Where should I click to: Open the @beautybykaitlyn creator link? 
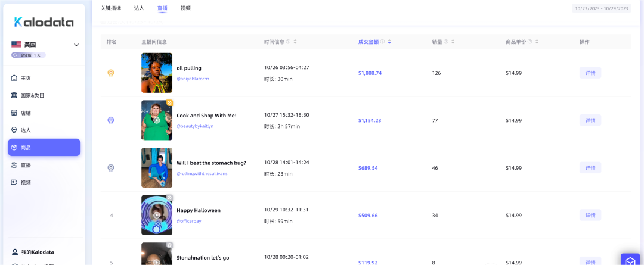click(195, 126)
